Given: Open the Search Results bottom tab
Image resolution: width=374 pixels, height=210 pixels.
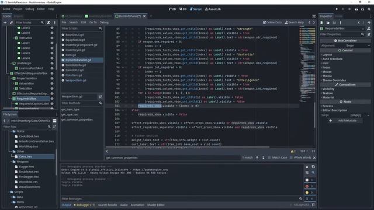Looking at the screenshot, I should (x=108, y=205).
